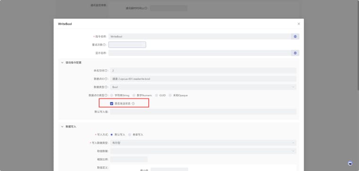Open the chat assistant icon at bottom right
The height and width of the screenshot is (171, 359).
[x=350, y=163]
